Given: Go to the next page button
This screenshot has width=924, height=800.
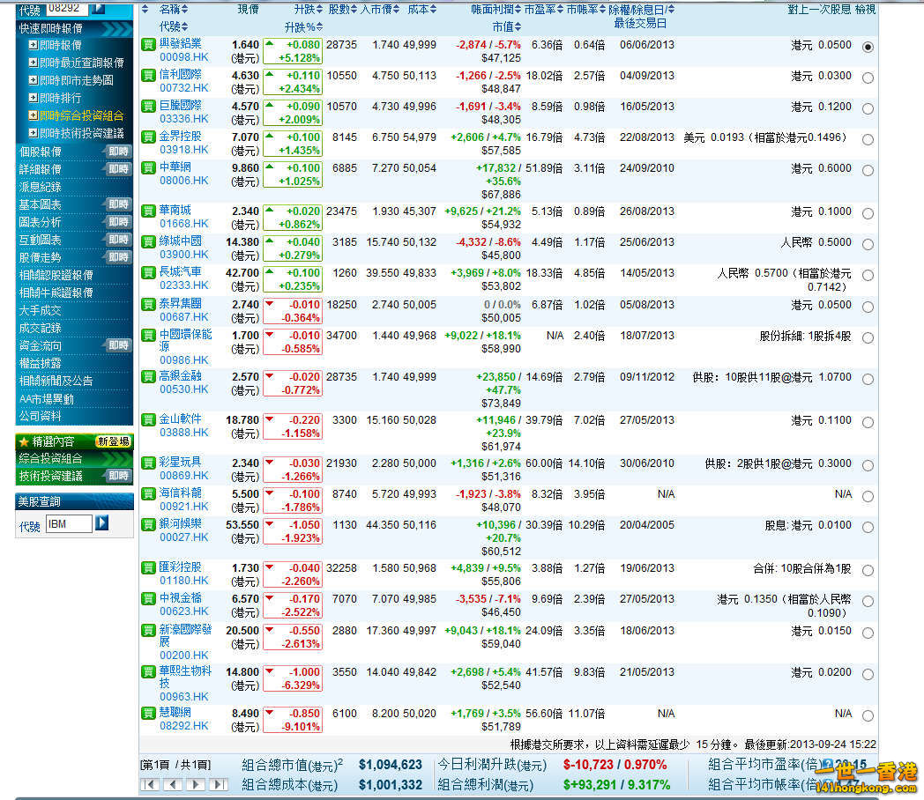Looking at the screenshot, I should tap(196, 784).
